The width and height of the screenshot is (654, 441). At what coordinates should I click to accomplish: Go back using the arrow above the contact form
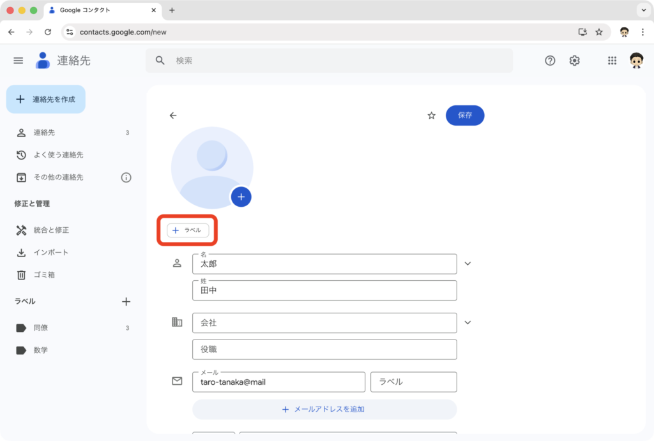(172, 116)
